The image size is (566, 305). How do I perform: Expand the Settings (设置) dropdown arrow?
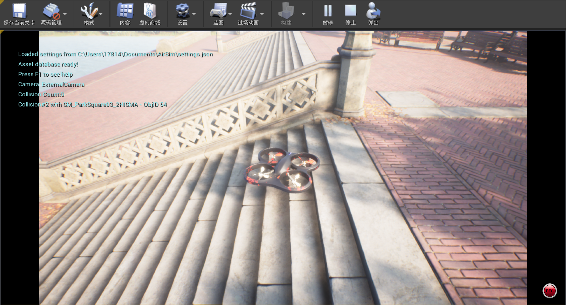click(x=194, y=14)
